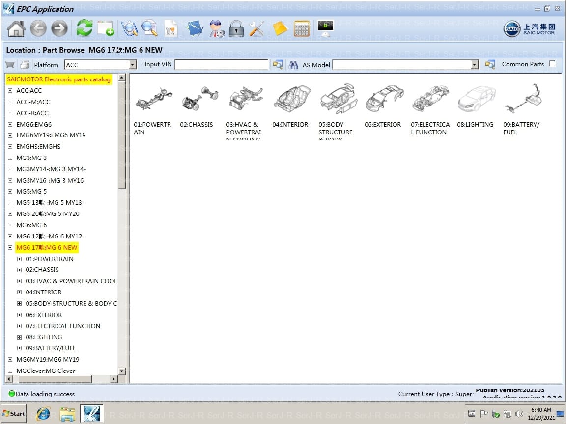Image resolution: width=566 pixels, height=424 pixels.
Task: Expand the MGClever:MG Clever node
Action: [10, 371]
